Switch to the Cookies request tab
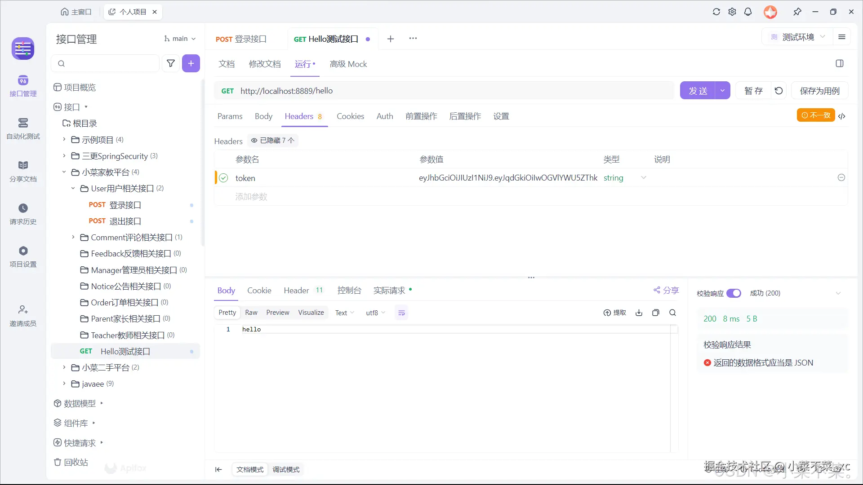Screen dimensions: 863x485 point(350,116)
